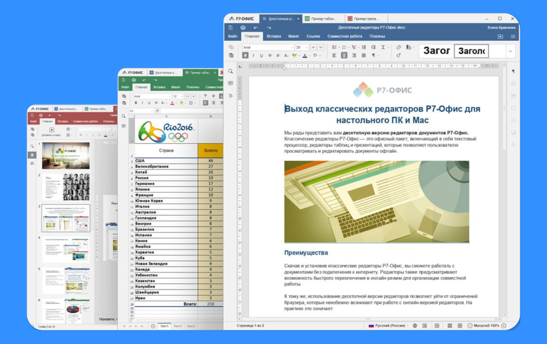Image resolution: width=547 pixels, height=344 pixels.
Task: Align document text to the right
Action: tap(354, 55)
